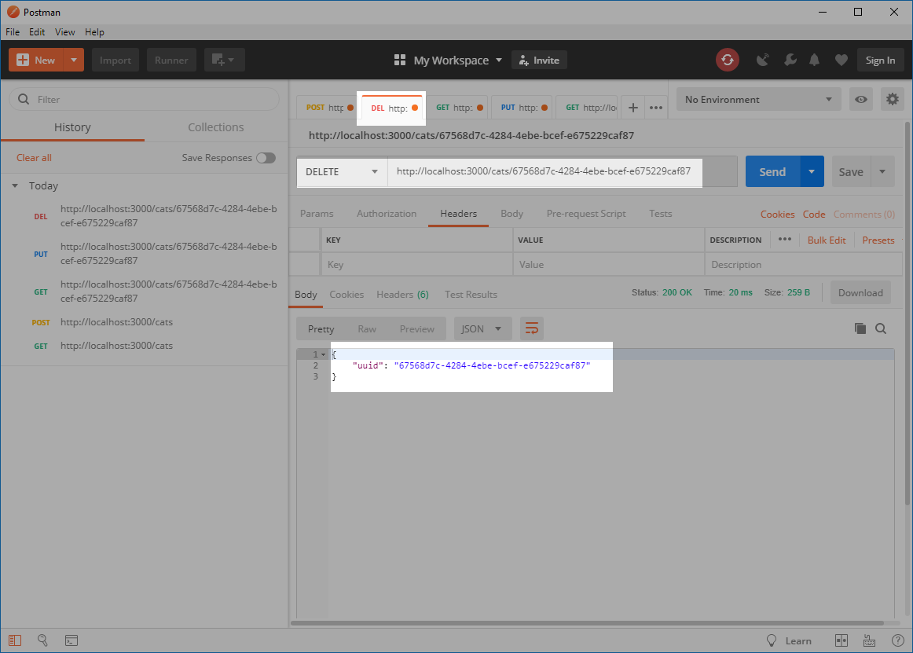913x653 pixels.
Task: Open the Help menu
Action: point(94,32)
